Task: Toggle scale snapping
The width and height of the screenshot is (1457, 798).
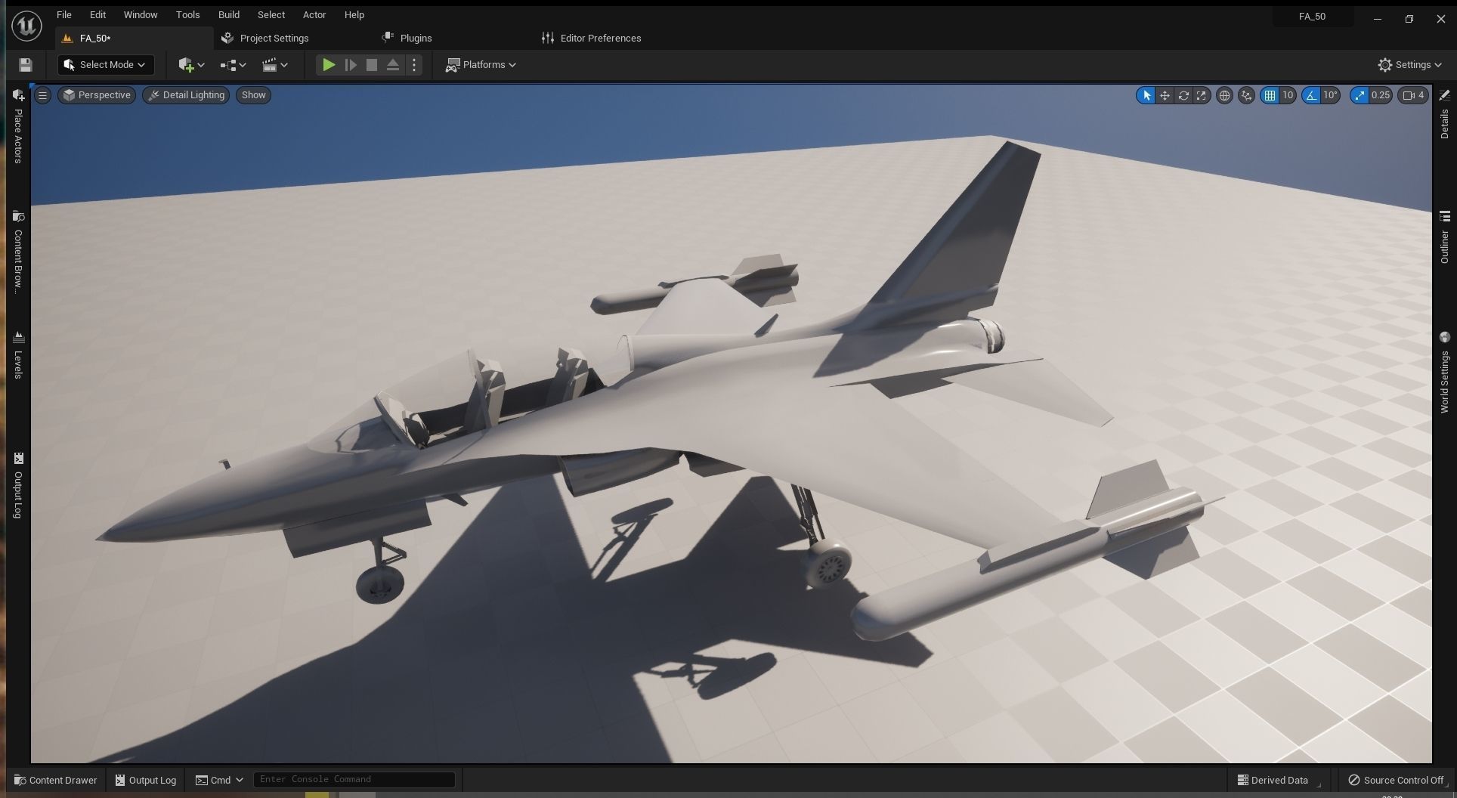Action: click(1360, 95)
